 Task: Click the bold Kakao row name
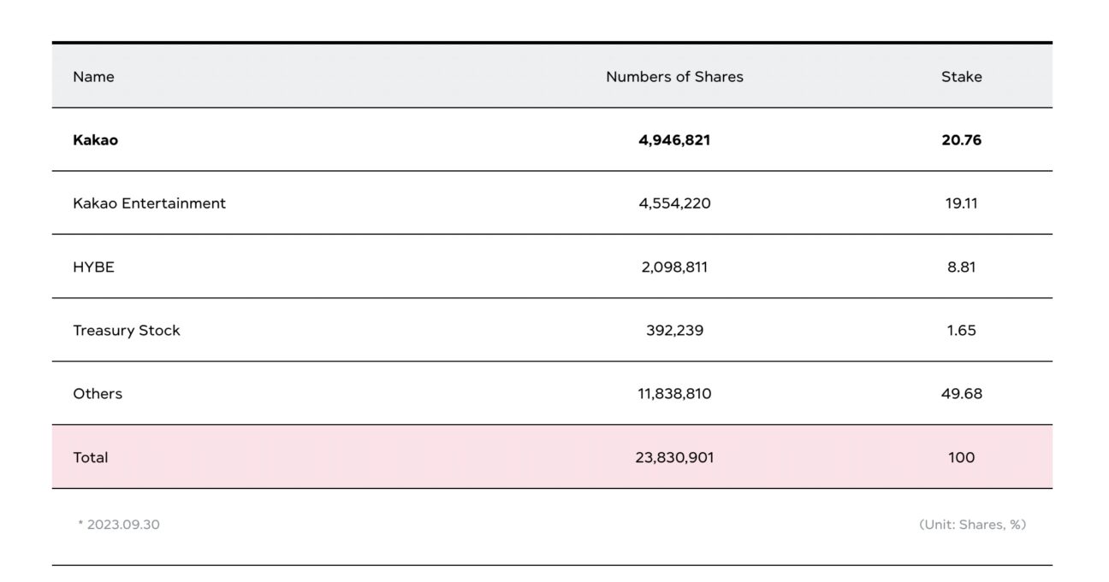point(95,140)
